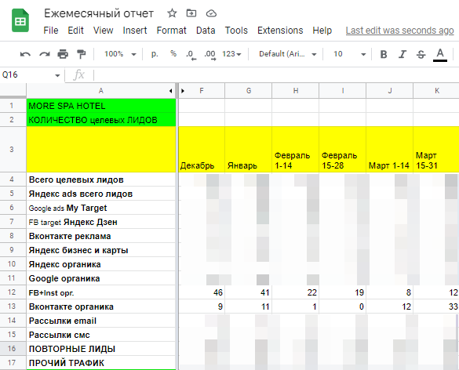Open the Help menu
459x370 pixels.
click(322, 31)
